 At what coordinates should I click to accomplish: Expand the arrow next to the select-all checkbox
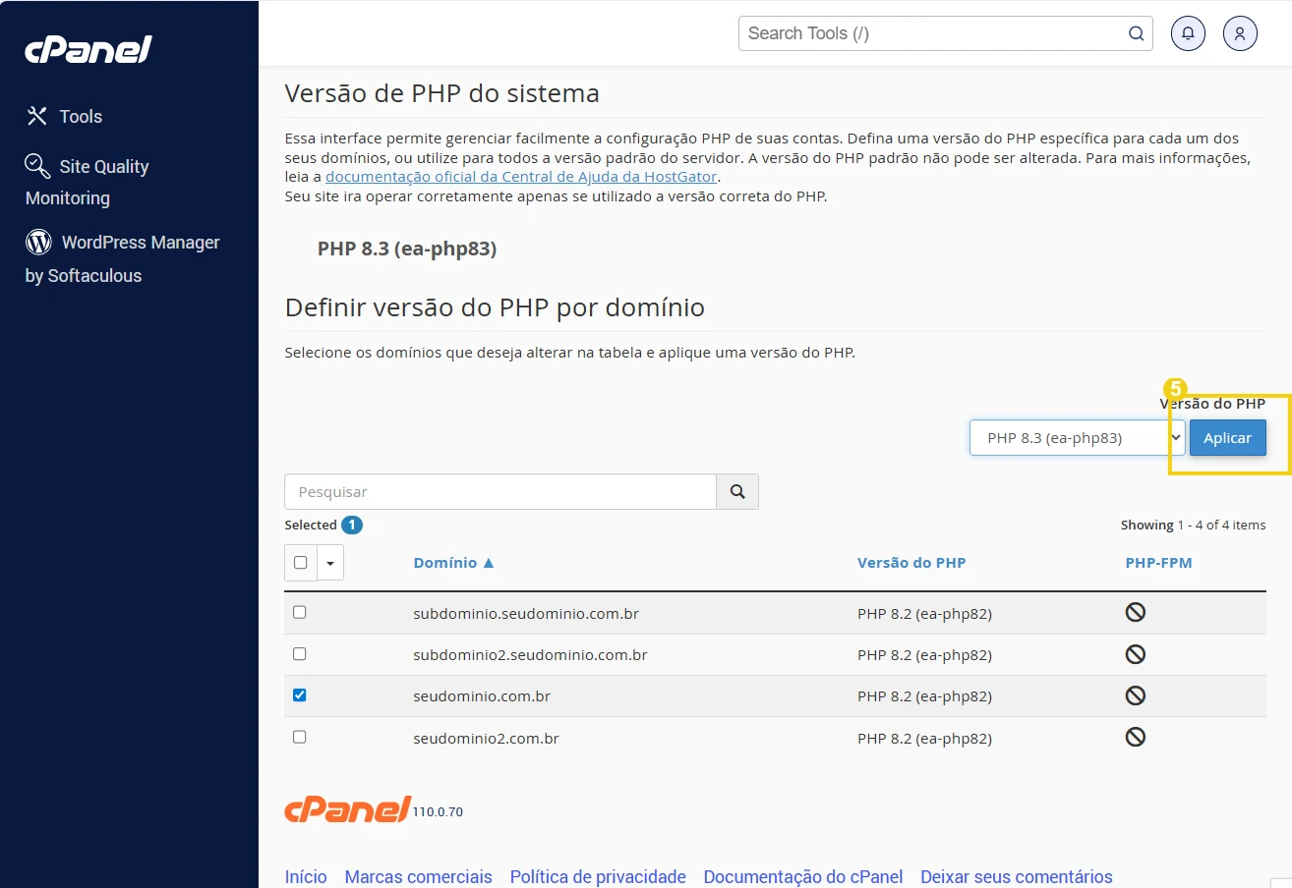click(x=330, y=562)
